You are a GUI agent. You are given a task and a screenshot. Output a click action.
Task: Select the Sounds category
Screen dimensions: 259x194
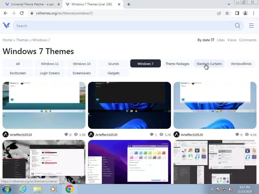point(114,64)
